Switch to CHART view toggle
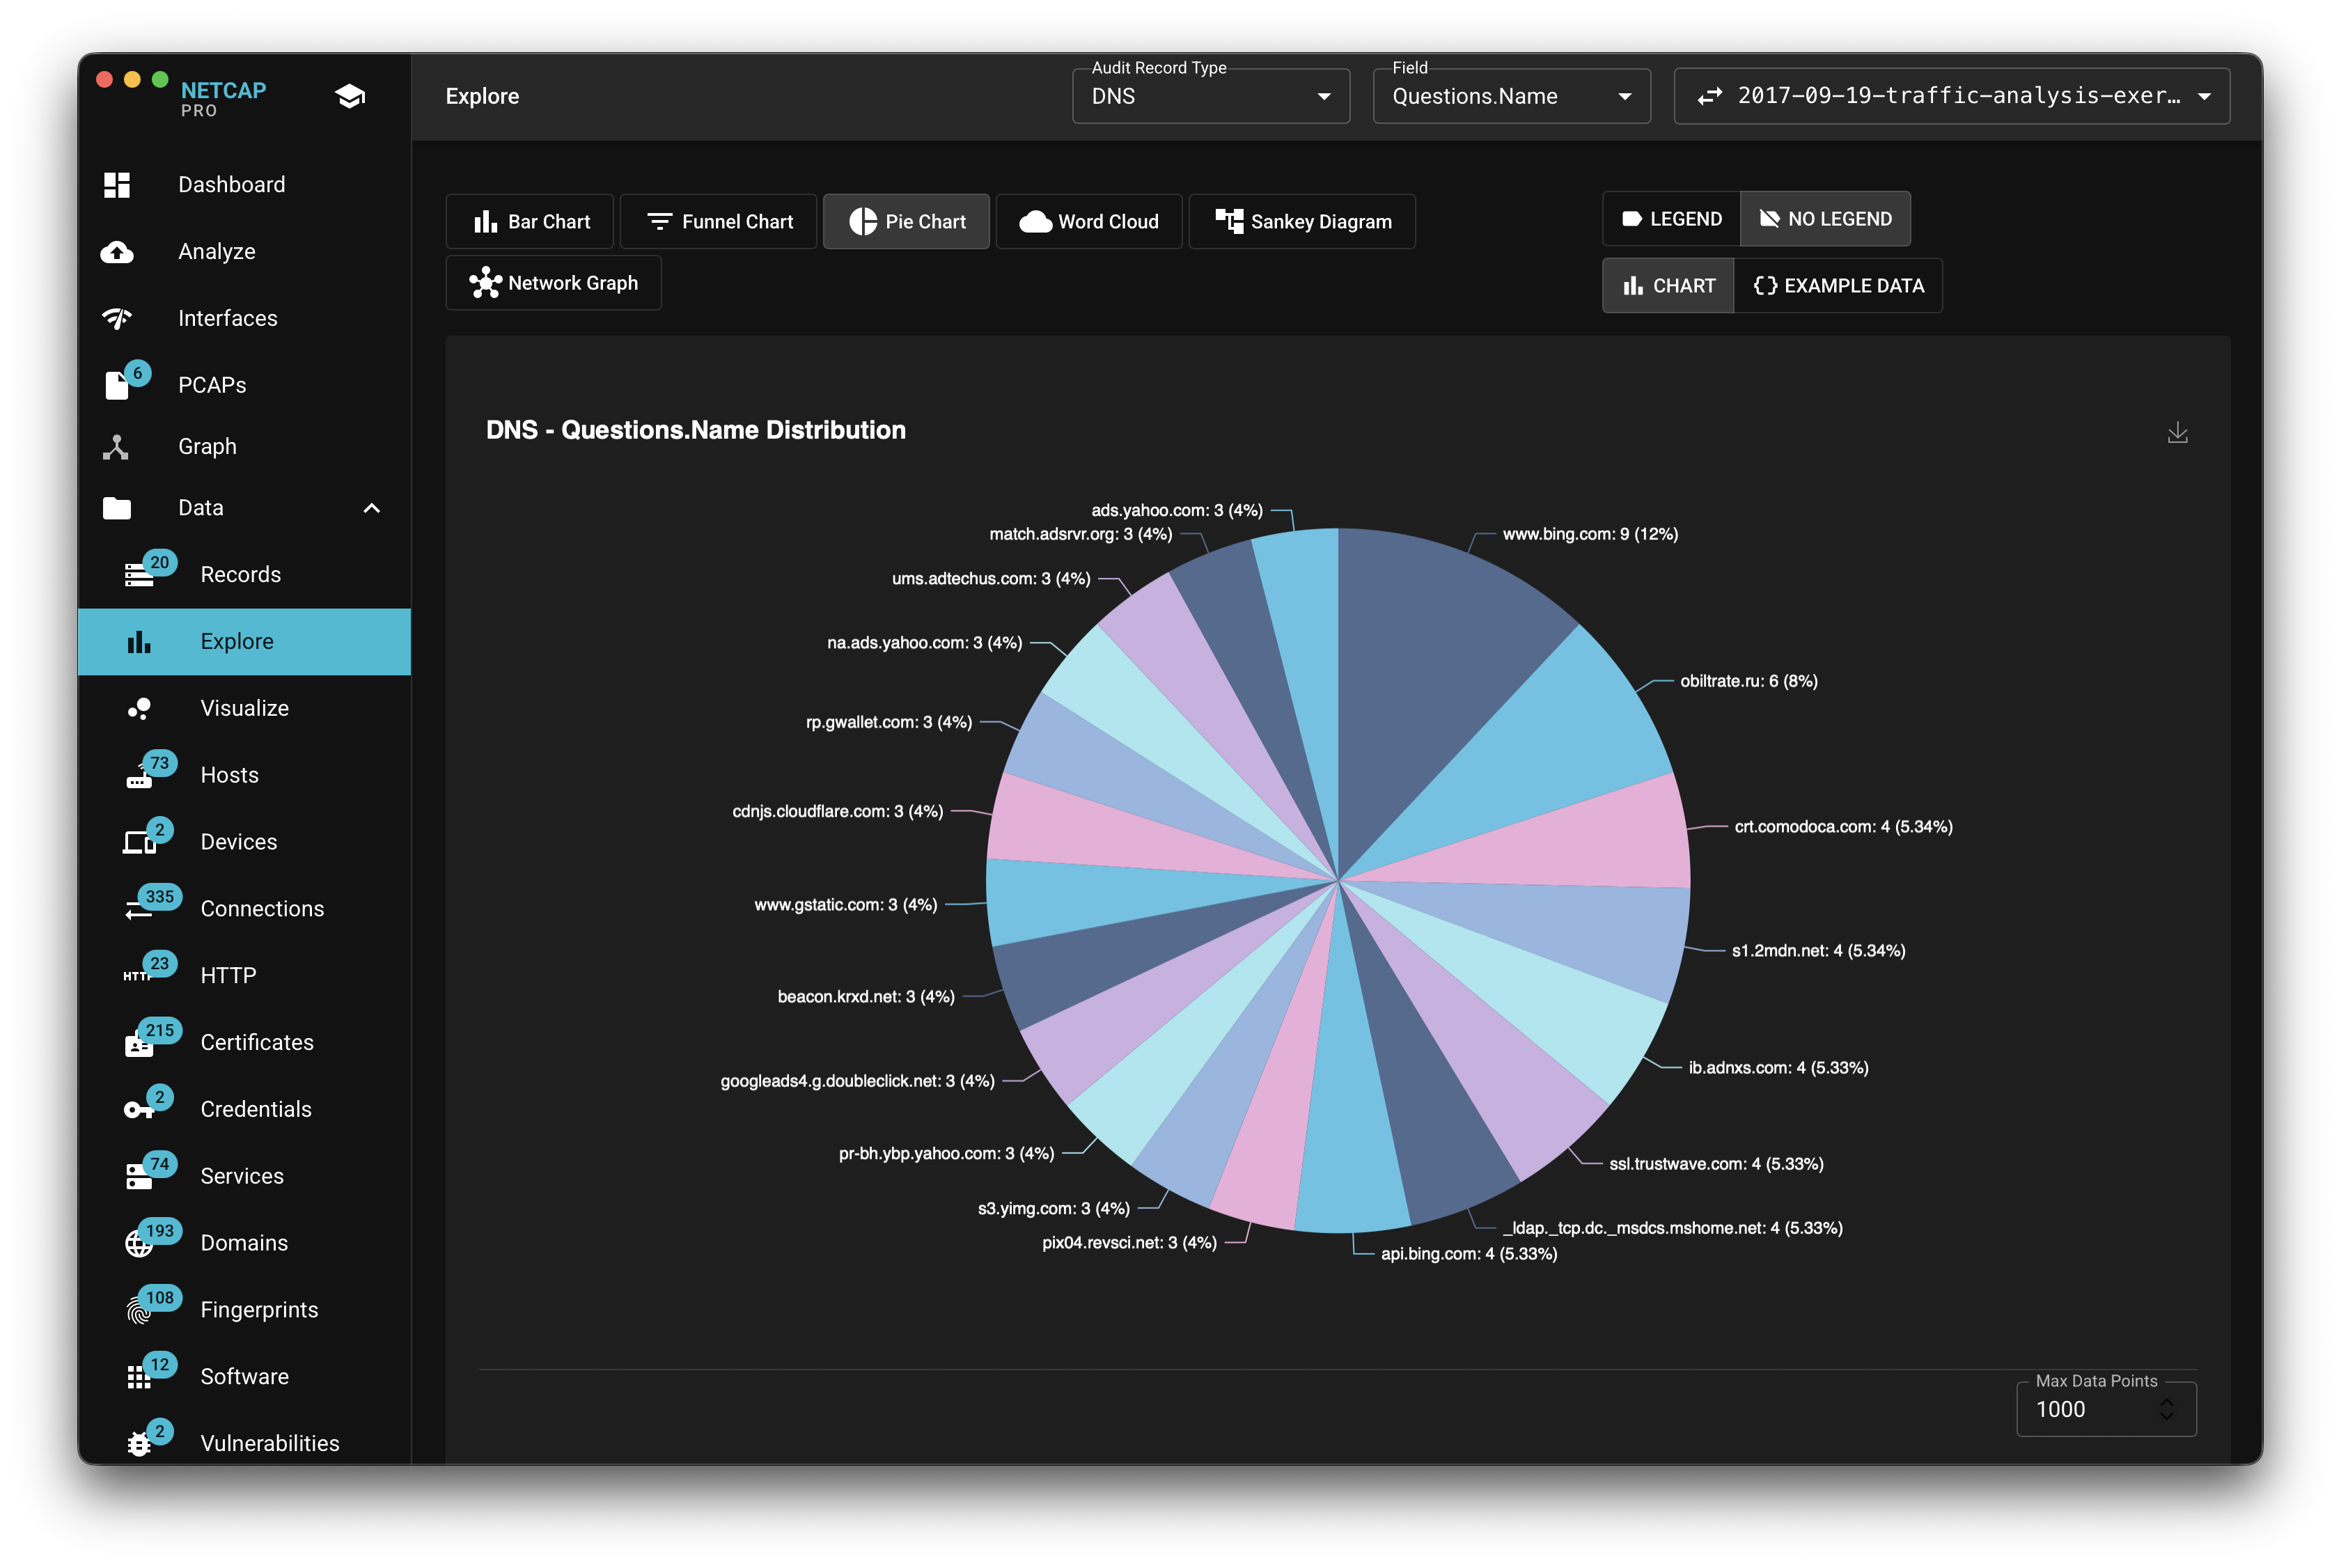The image size is (2341, 1568). coord(1668,286)
